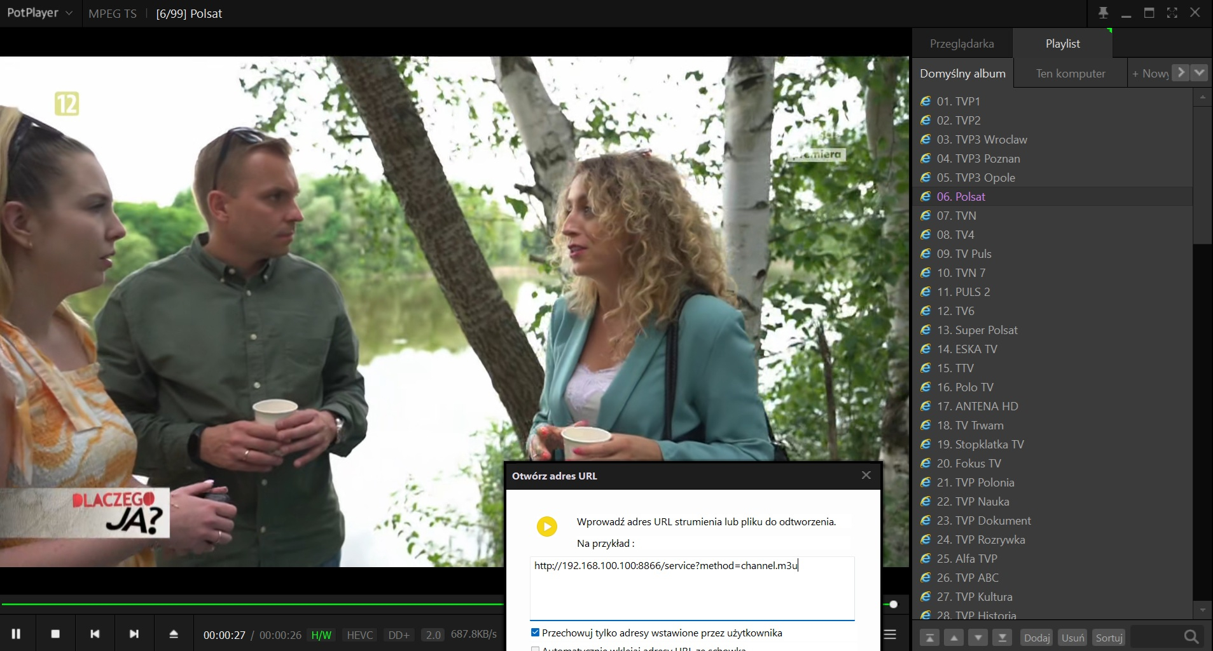Viewport: 1213px width, 651px height.
Task: Click the right chevron to scroll album tabs
Action: tap(1181, 72)
